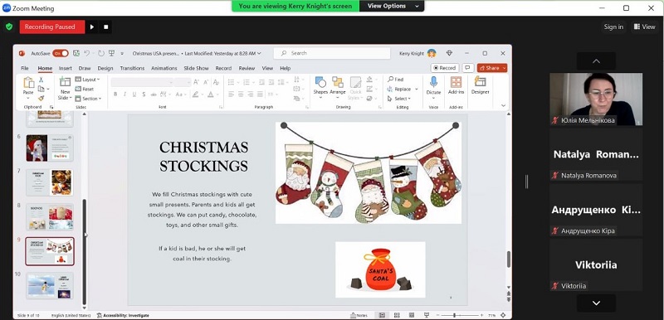Toggle the AutoSave switch off
This screenshot has width=664, height=320.
(x=60, y=53)
